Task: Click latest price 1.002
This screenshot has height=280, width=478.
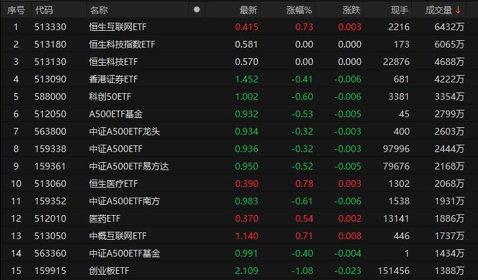Action: (246, 96)
